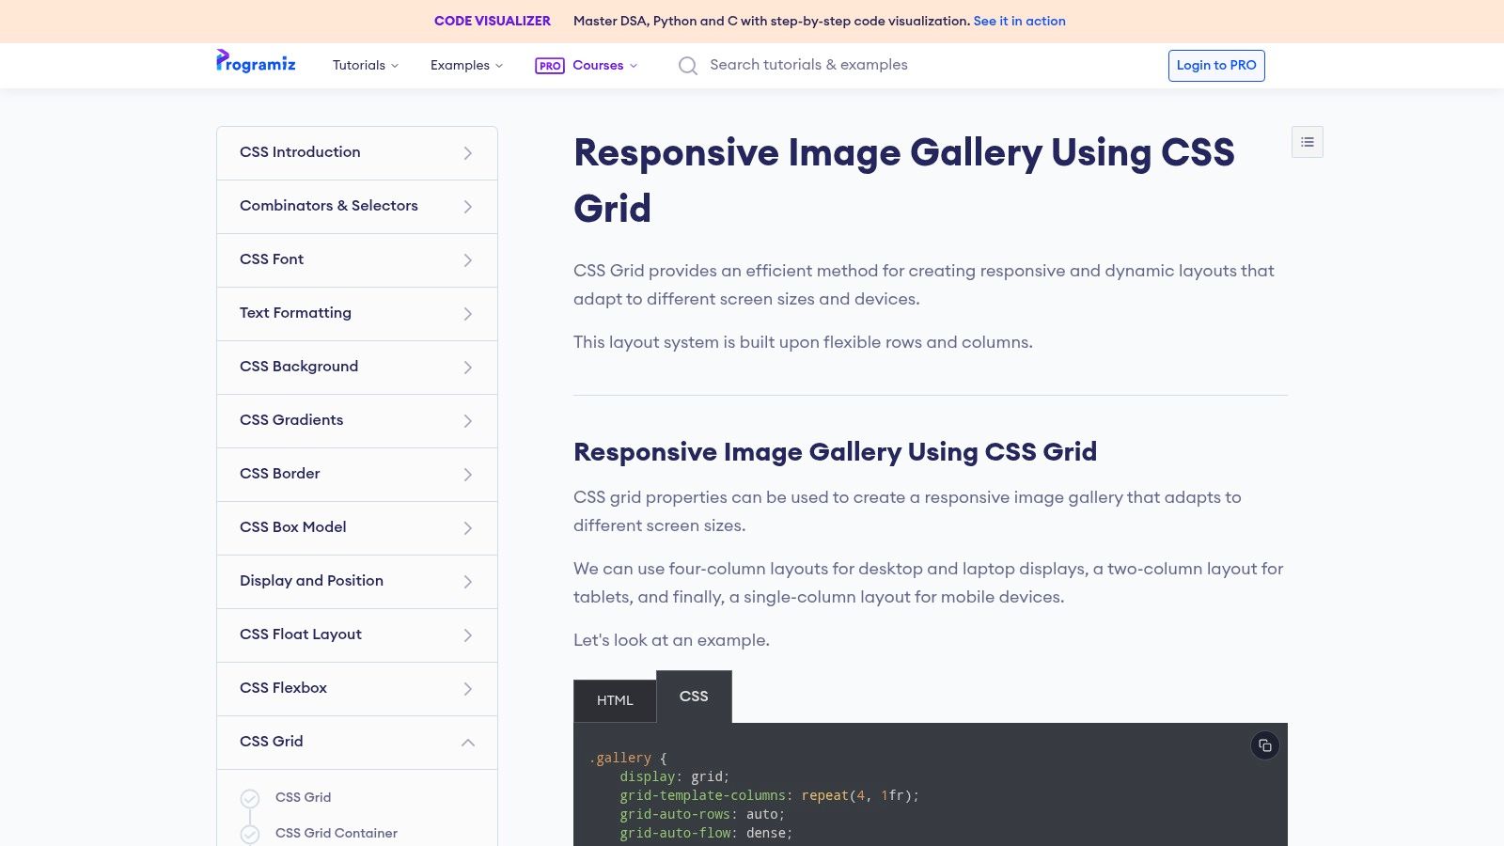Screen dimensions: 1504x846
Task: Open the Tutorials dropdown menu
Action: [366, 66]
